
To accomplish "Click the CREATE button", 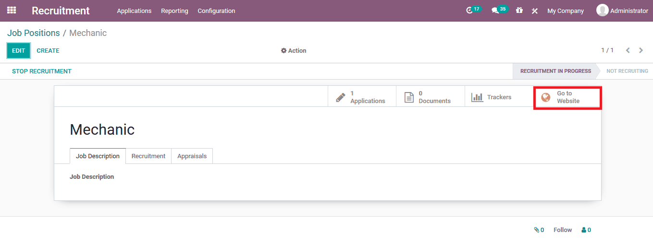I will (48, 51).
